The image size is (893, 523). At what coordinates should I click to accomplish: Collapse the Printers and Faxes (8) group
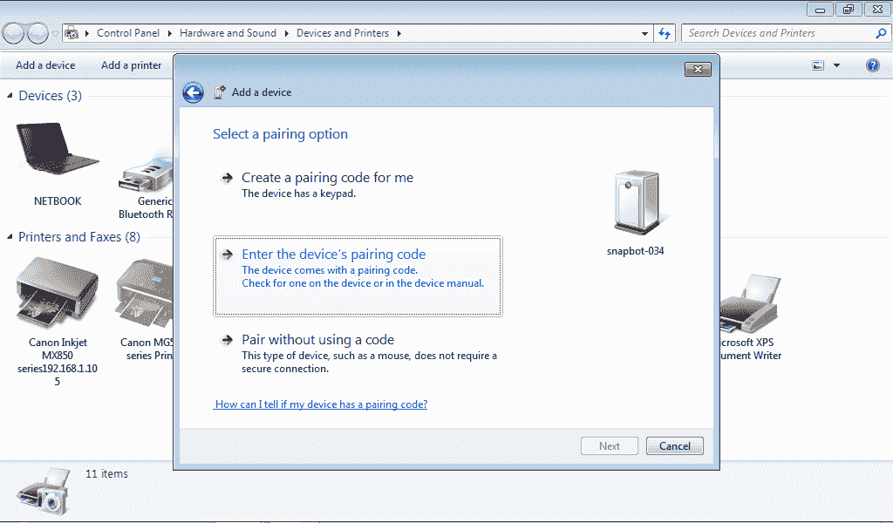pos(10,237)
